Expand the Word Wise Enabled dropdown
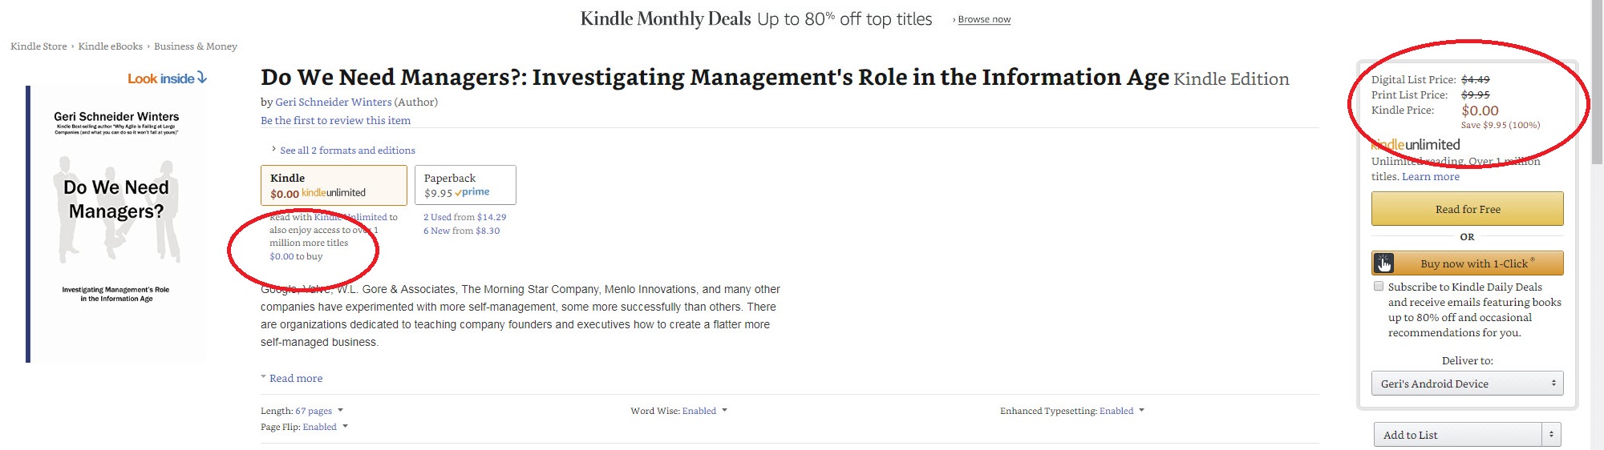This screenshot has width=1604, height=450. point(724,410)
